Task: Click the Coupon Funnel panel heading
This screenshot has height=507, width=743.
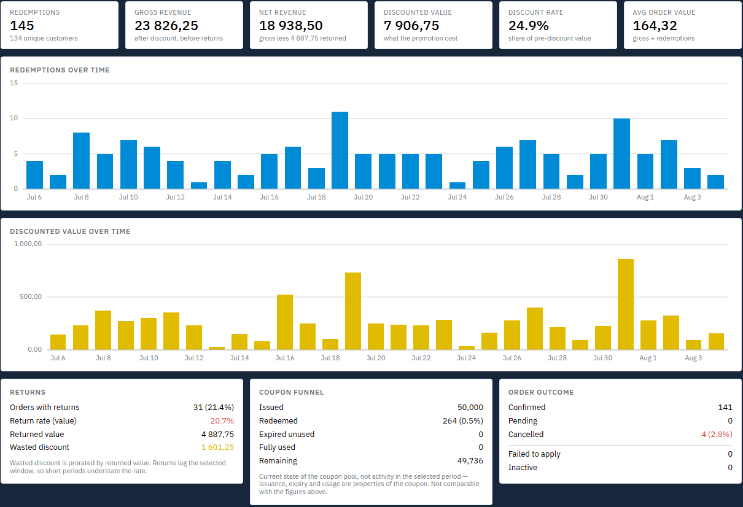Action: tap(291, 392)
